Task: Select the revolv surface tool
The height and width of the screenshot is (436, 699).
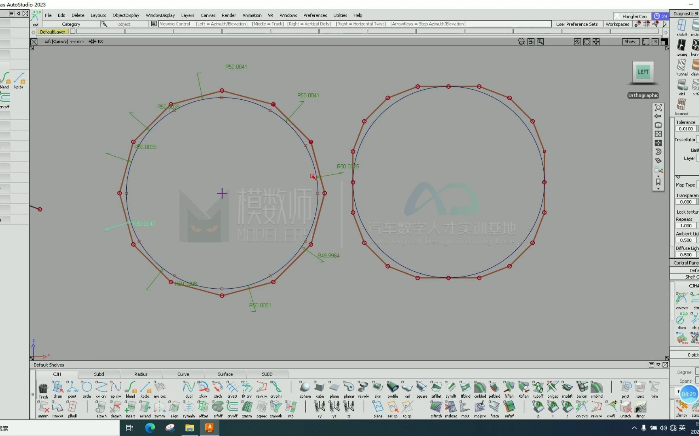Action: pyautogui.click(x=363, y=390)
